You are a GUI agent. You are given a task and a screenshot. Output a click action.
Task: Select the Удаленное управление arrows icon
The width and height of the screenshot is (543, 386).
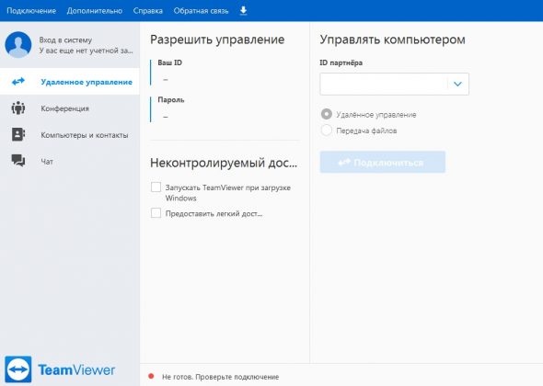(x=18, y=82)
